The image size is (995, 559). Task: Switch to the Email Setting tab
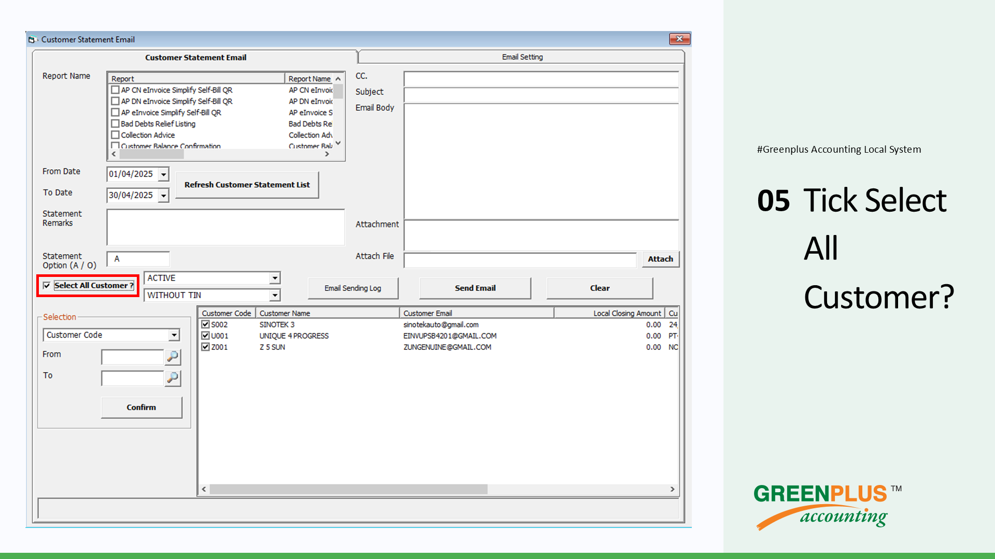[x=522, y=57]
